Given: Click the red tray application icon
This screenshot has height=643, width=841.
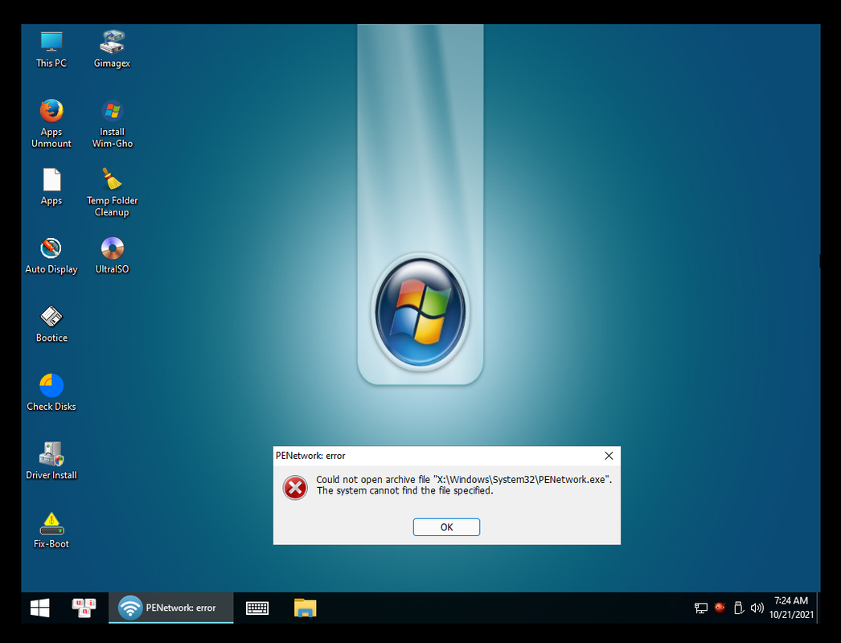Looking at the screenshot, I should (720, 608).
